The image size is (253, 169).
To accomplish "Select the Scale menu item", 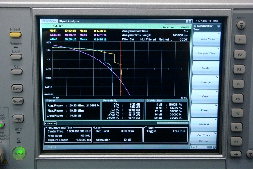I will pyautogui.click(x=206, y=68).
